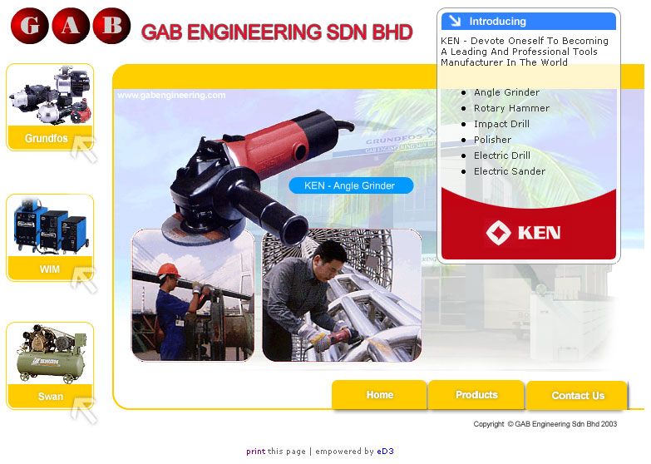Click the cursor arrow icon next to WIM
The width and height of the screenshot is (651, 464).
(x=84, y=280)
